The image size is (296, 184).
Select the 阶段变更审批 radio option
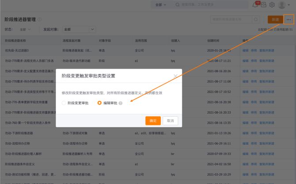coord(65,103)
